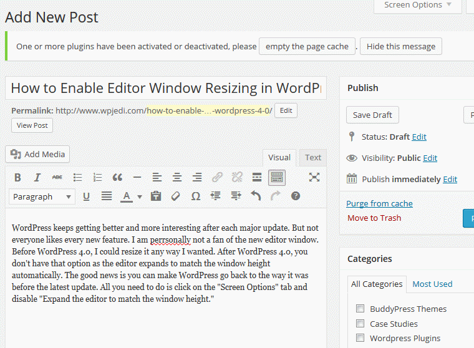The image size is (474, 348).
Task: Edit the post Status
Action: [x=419, y=137]
